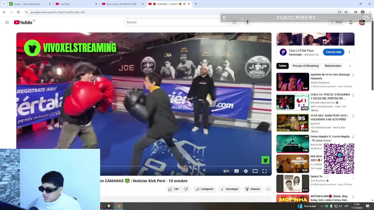Open a new browser tab
374x210 pixels.
coord(196,4)
